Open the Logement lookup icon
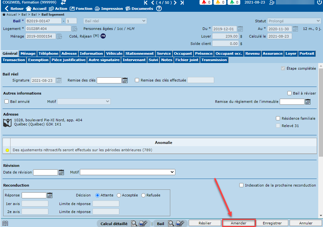The image size is (323, 227). point(74,29)
